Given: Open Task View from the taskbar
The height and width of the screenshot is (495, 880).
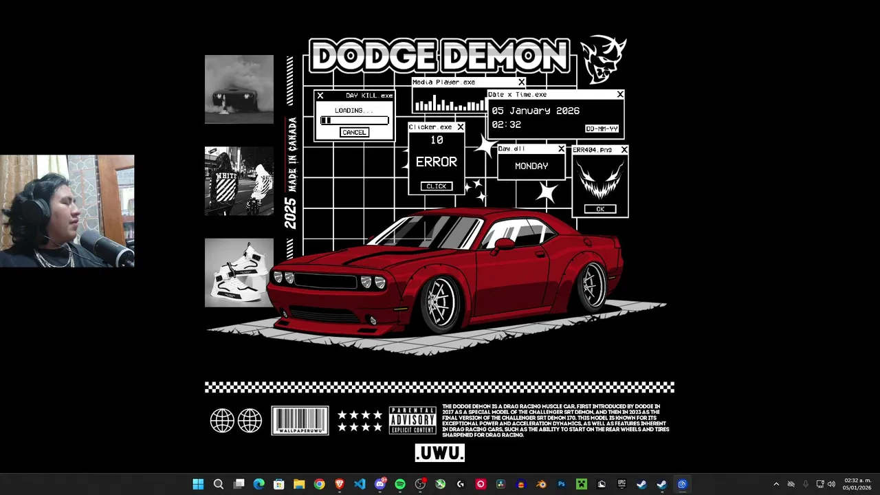Looking at the screenshot, I should [x=239, y=484].
